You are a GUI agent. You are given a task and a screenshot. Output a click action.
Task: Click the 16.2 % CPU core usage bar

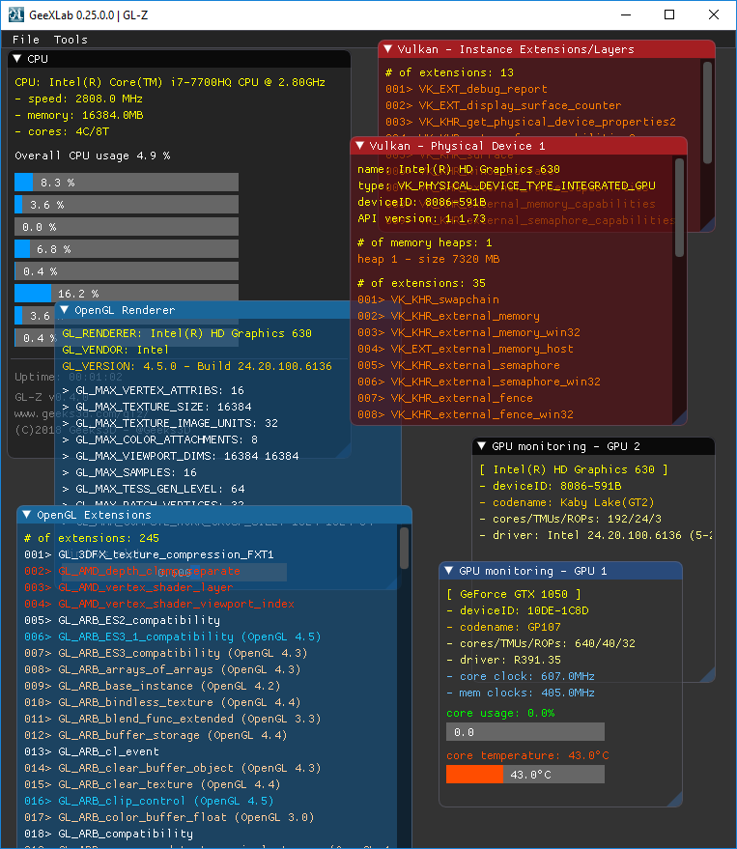pyautogui.click(x=127, y=293)
